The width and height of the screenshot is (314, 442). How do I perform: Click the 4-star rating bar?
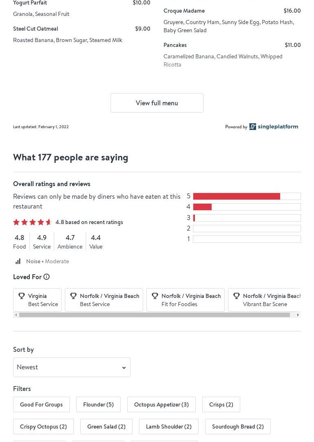coord(246,207)
